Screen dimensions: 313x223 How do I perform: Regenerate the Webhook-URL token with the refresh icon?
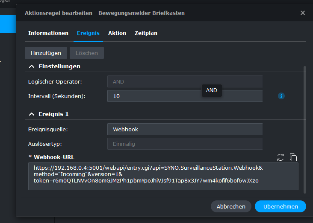pyautogui.click(x=281, y=157)
